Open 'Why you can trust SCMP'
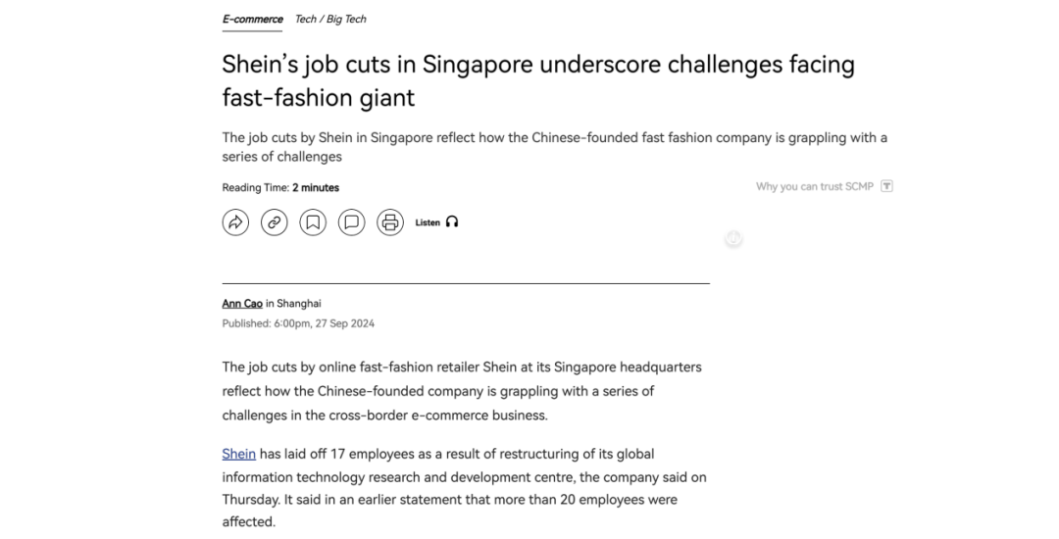 pos(814,186)
